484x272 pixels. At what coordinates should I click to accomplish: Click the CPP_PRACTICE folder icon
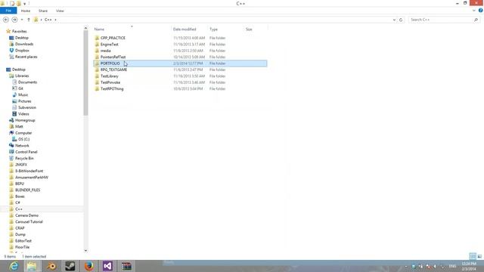(x=97, y=38)
